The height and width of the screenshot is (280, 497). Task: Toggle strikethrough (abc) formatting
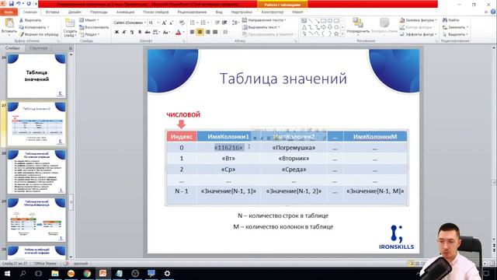148,32
